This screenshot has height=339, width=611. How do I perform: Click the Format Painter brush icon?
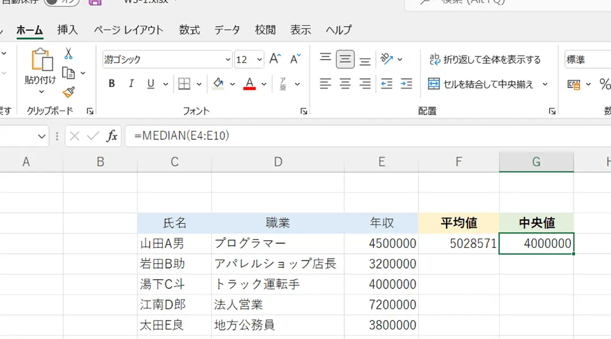68,92
